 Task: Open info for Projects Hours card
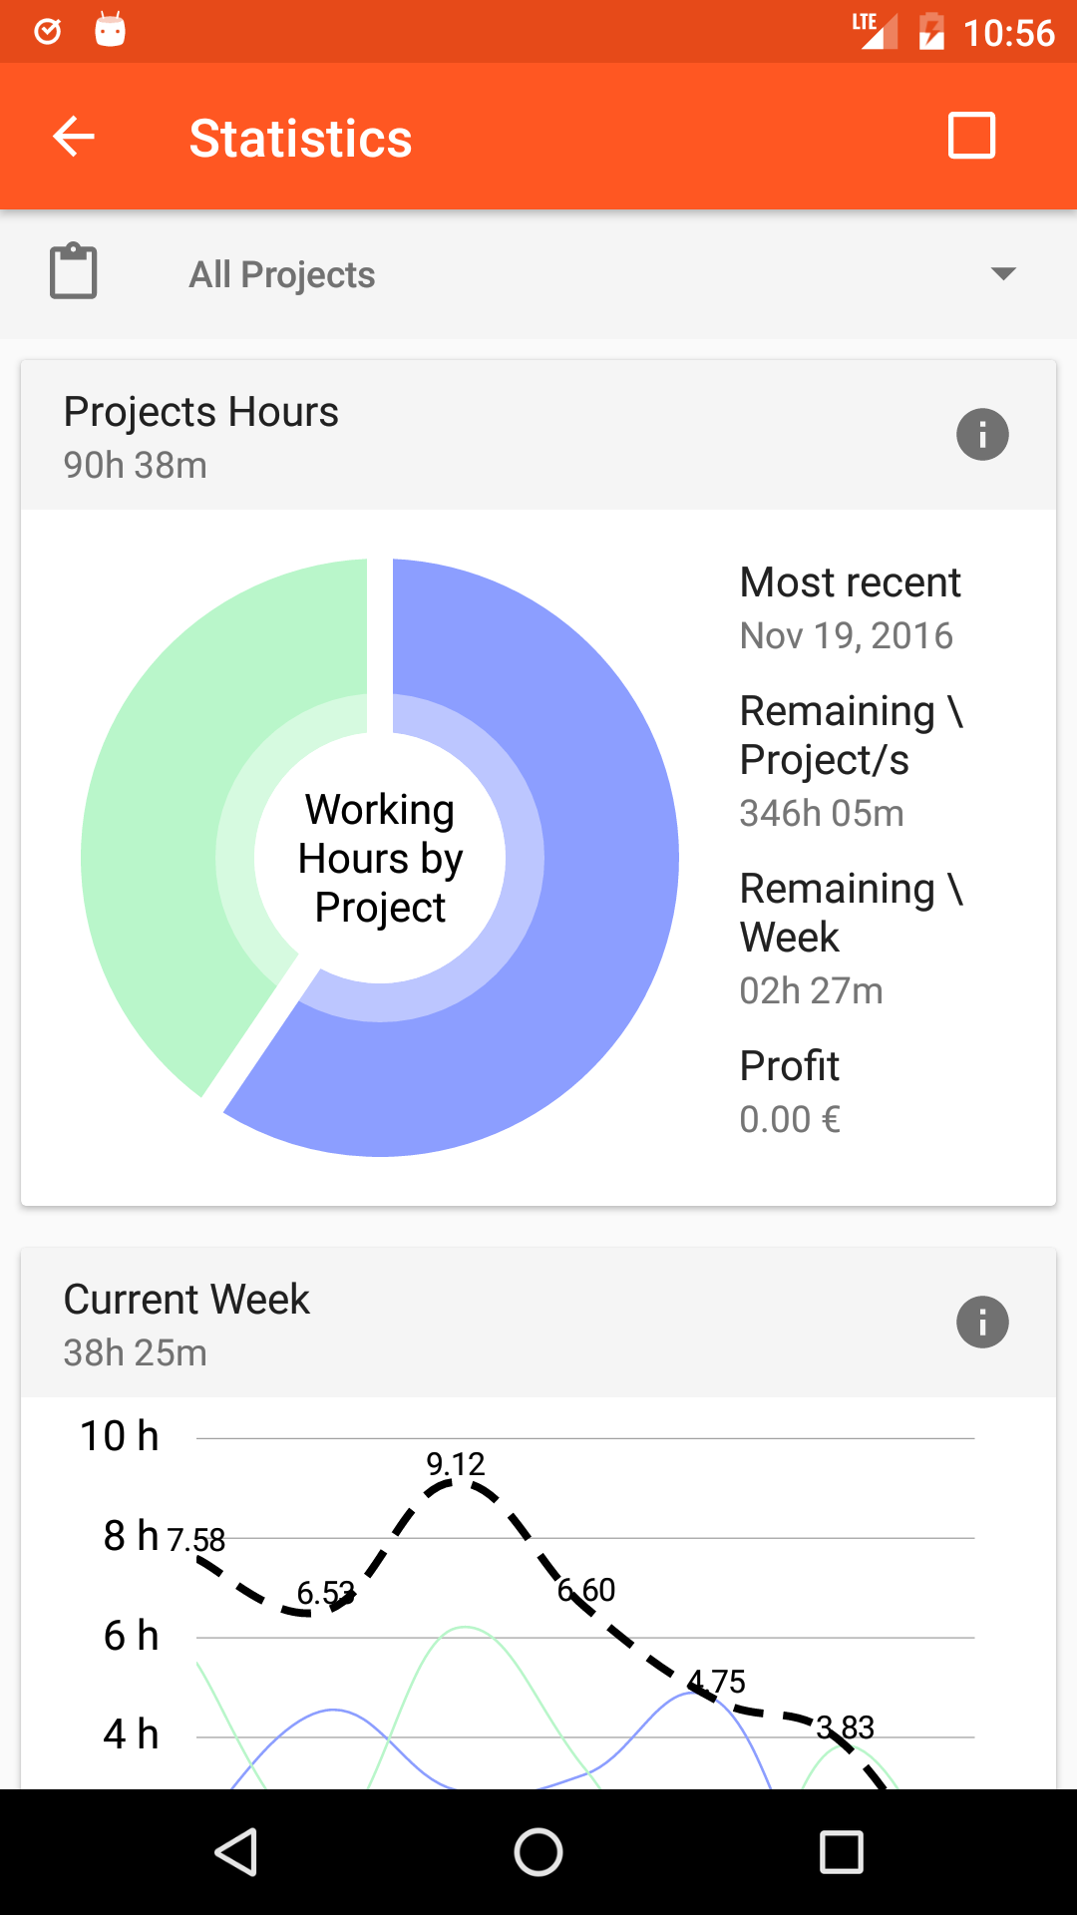[982, 435]
